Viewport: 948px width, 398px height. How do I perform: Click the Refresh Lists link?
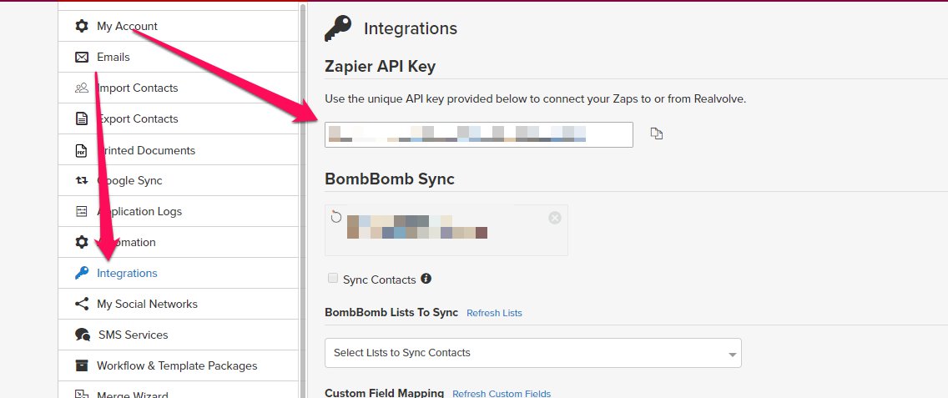[x=494, y=313]
